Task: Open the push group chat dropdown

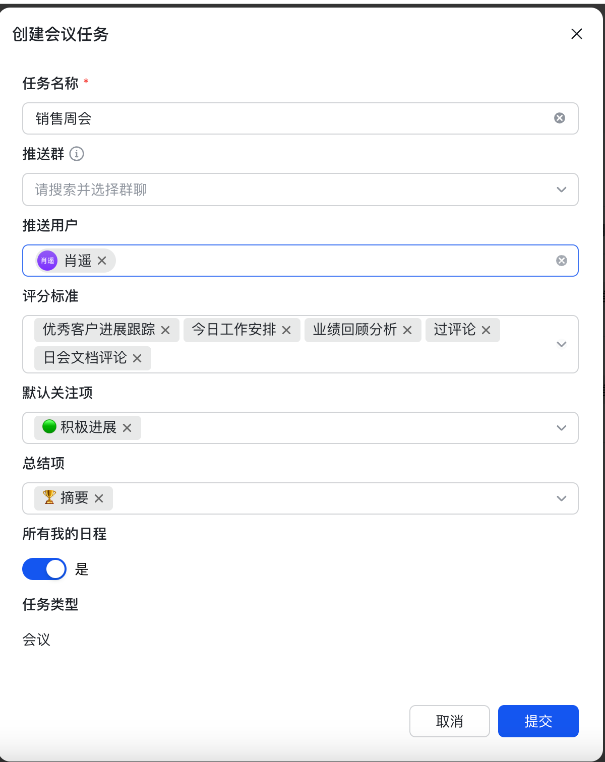Action: point(561,189)
